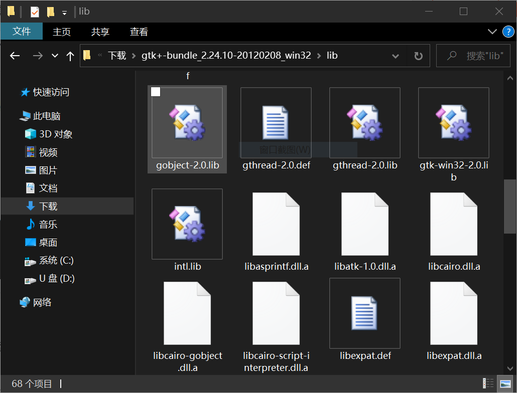Open the address bar history dropdown
Screen dimensions: 517x393
(396, 56)
